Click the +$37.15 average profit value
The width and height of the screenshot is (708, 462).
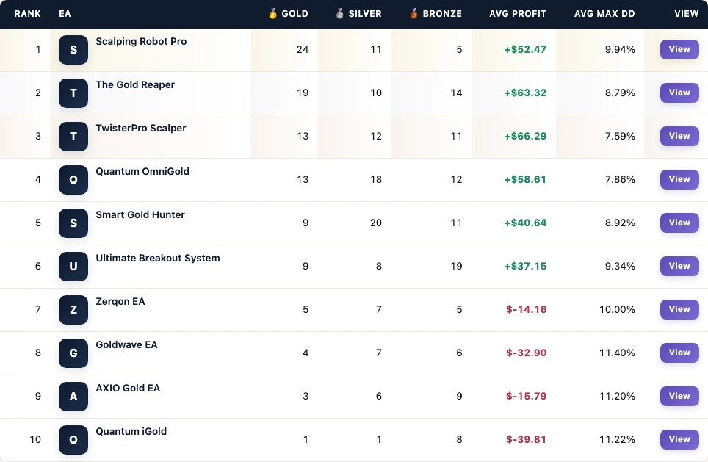click(525, 267)
